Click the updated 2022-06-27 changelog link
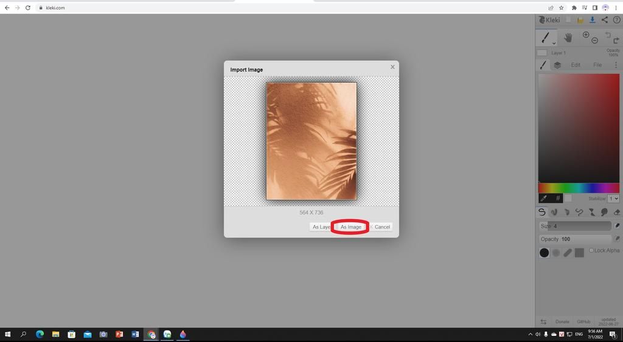 coord(608,322)
